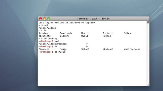Click 'abstract' without extension in the listing
Screen dimensions: 163x91
point(108,49)
